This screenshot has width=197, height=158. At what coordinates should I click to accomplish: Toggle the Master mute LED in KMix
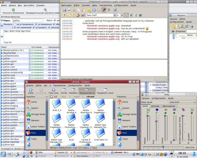pyautogui.click(x=148, y=113)
